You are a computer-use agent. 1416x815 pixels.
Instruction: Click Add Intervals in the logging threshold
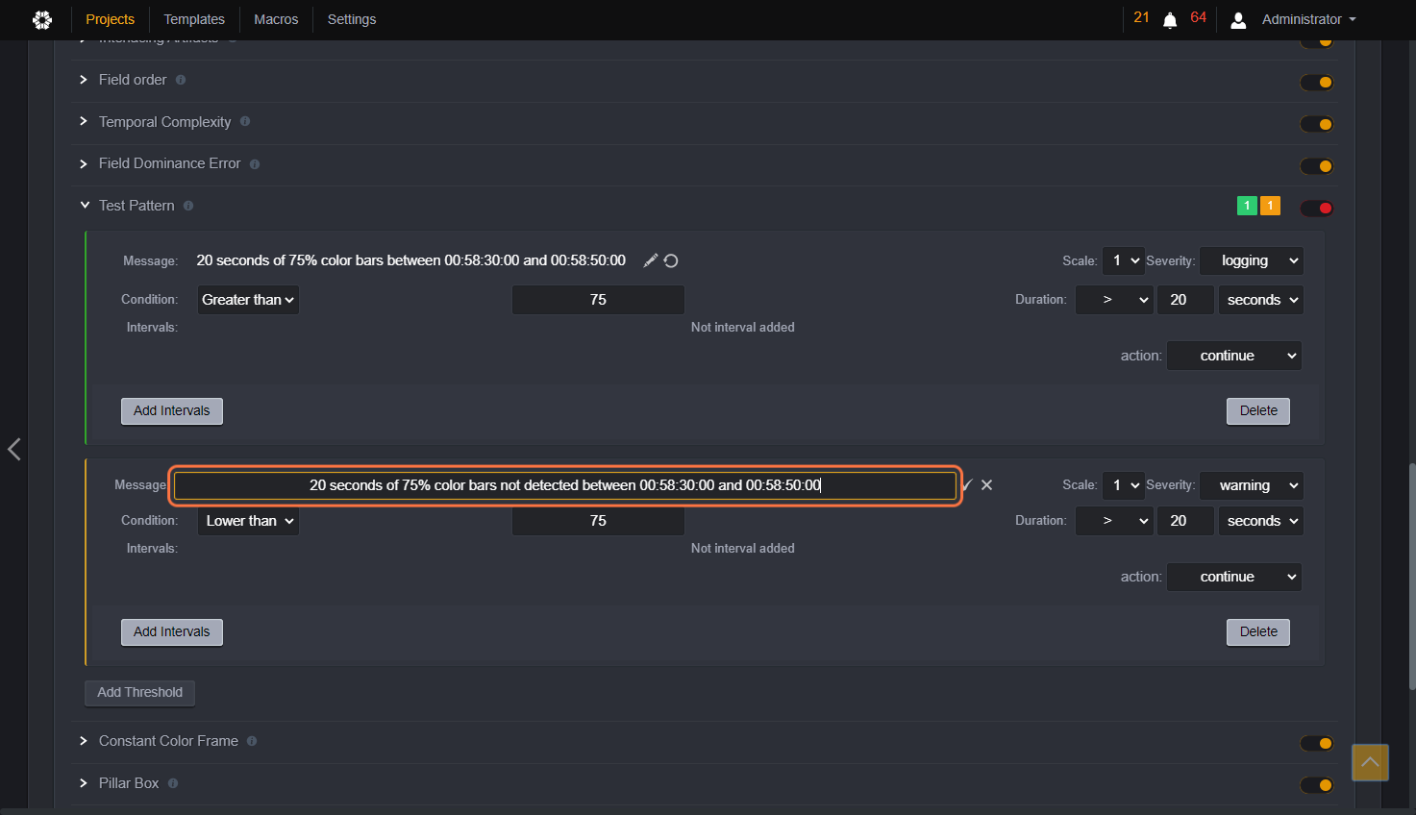pos(172,411)
